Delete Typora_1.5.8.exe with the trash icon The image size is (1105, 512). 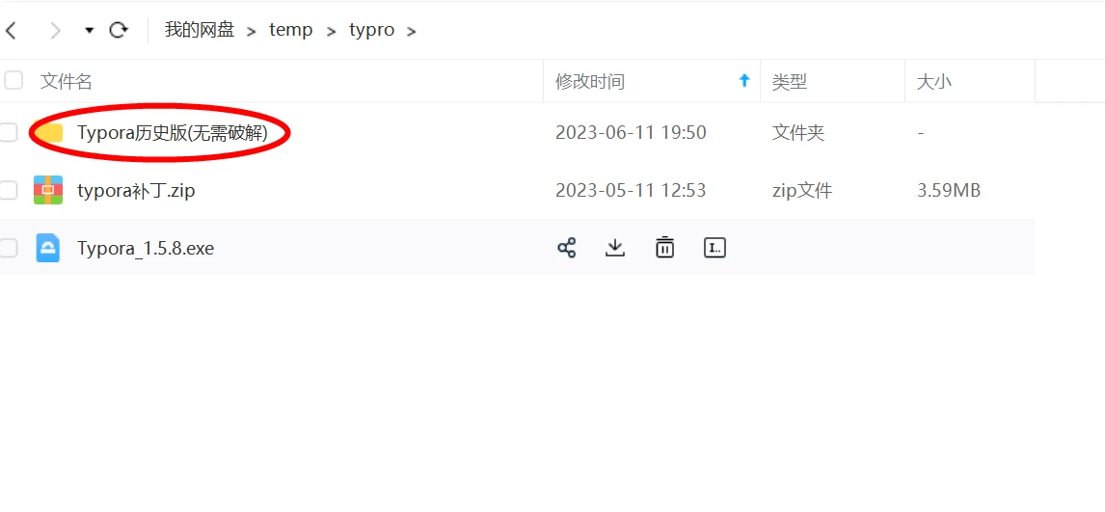coord(664,248)
